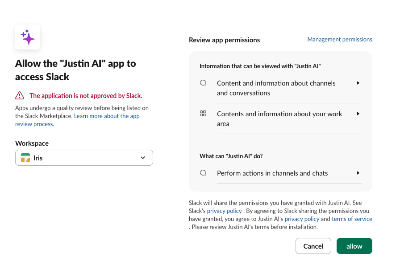Click the grid icon beside work area contents

203,114
